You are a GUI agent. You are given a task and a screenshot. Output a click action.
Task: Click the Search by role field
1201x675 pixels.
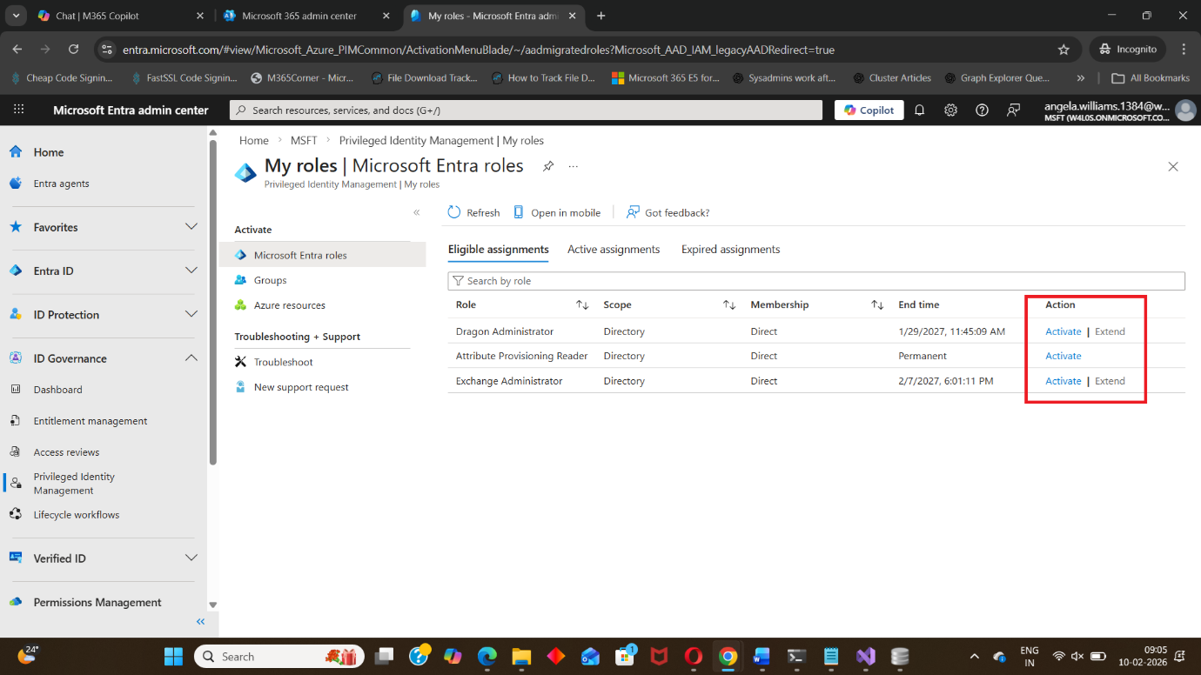818,281
